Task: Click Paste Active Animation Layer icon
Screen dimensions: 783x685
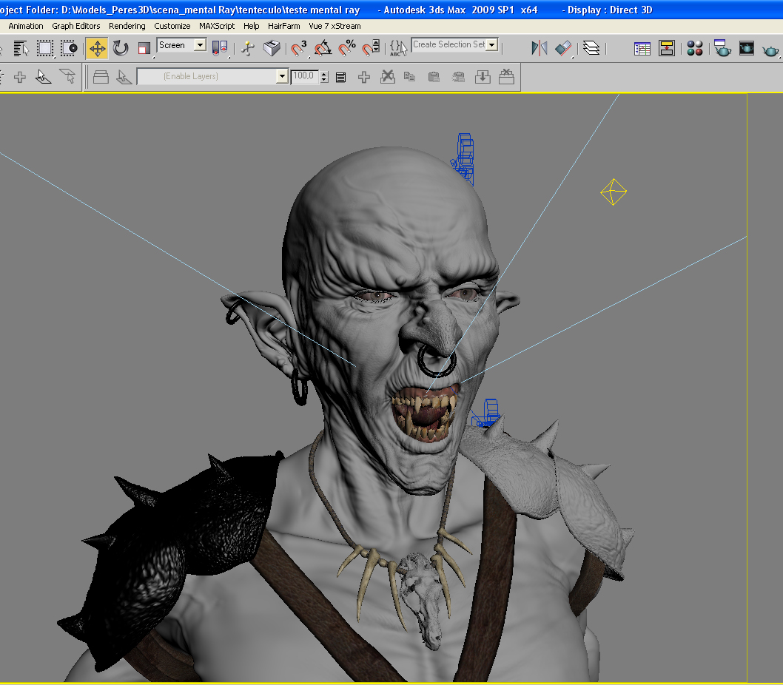Action: [x=434, y=77]
